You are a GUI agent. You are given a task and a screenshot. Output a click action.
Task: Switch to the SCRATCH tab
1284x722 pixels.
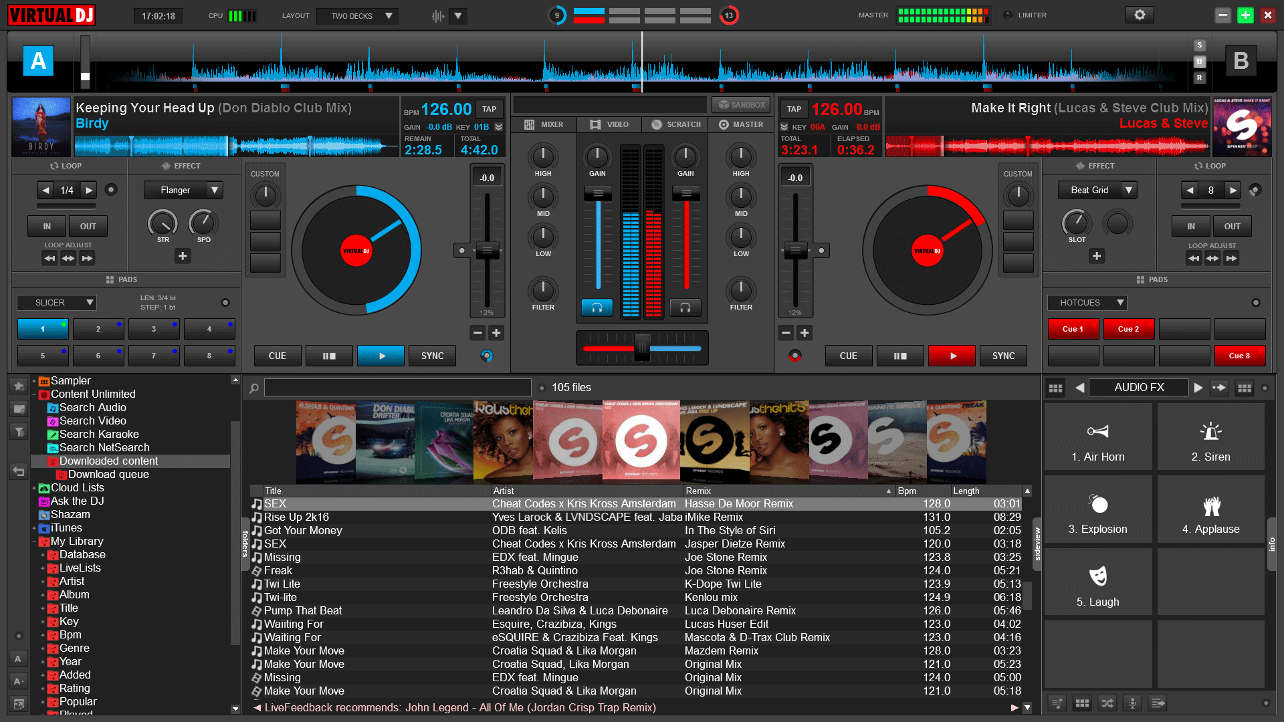point(675,124)
